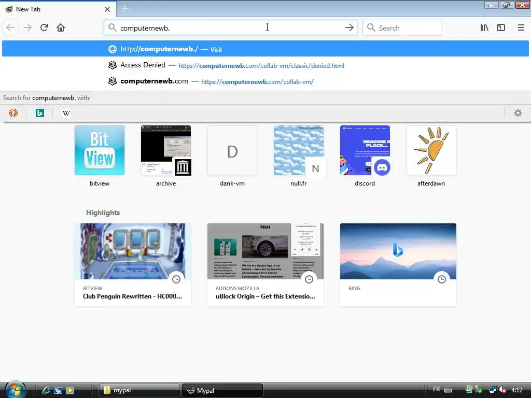The width and height of the screenshot is (531, 398).
Task: Click the Search input box
Action: [402, 28]
